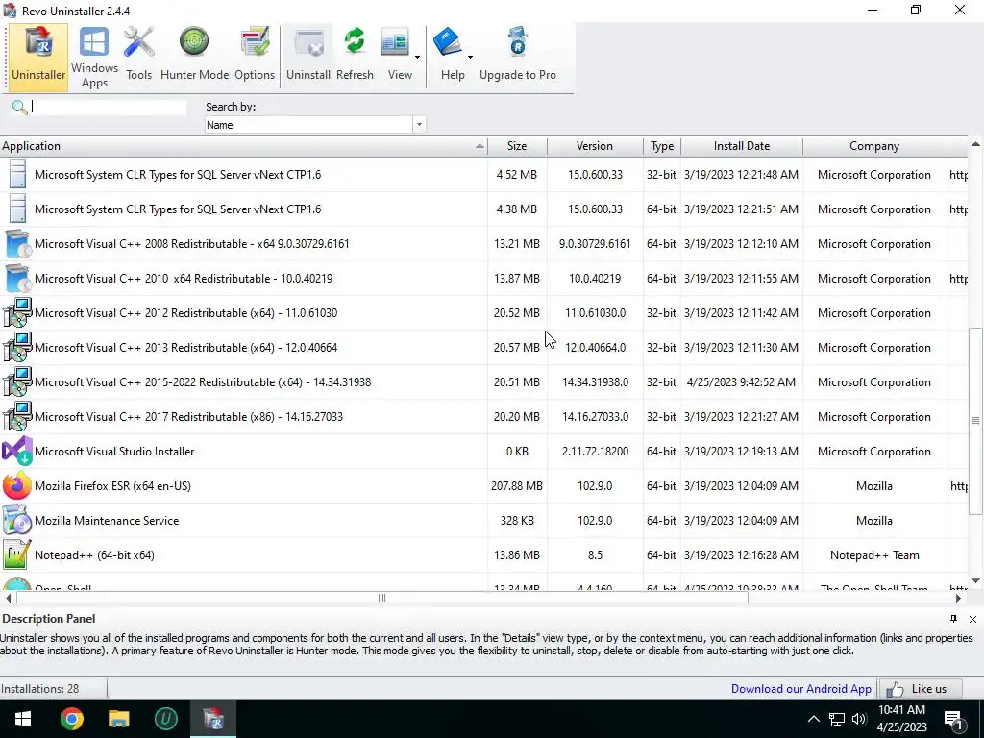Click the Revo Uninstaller taskbar icon

coord(213,719)
